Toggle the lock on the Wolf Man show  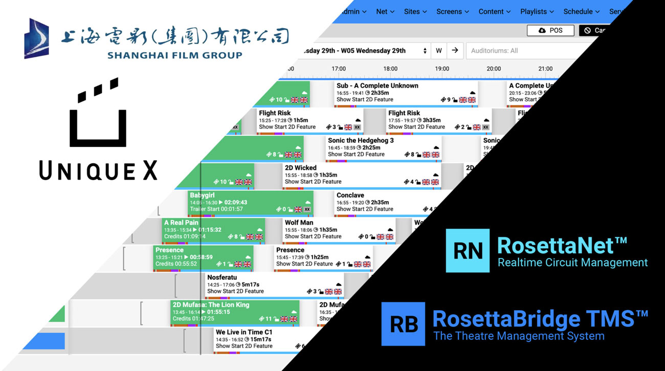tap(372, 237)
